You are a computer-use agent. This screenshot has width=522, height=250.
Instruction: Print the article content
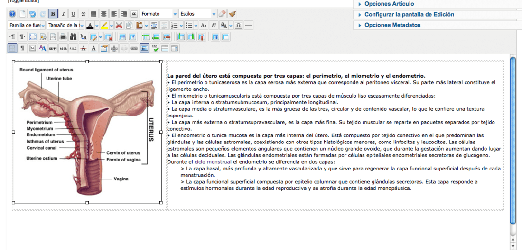click(x=63, y=36)
